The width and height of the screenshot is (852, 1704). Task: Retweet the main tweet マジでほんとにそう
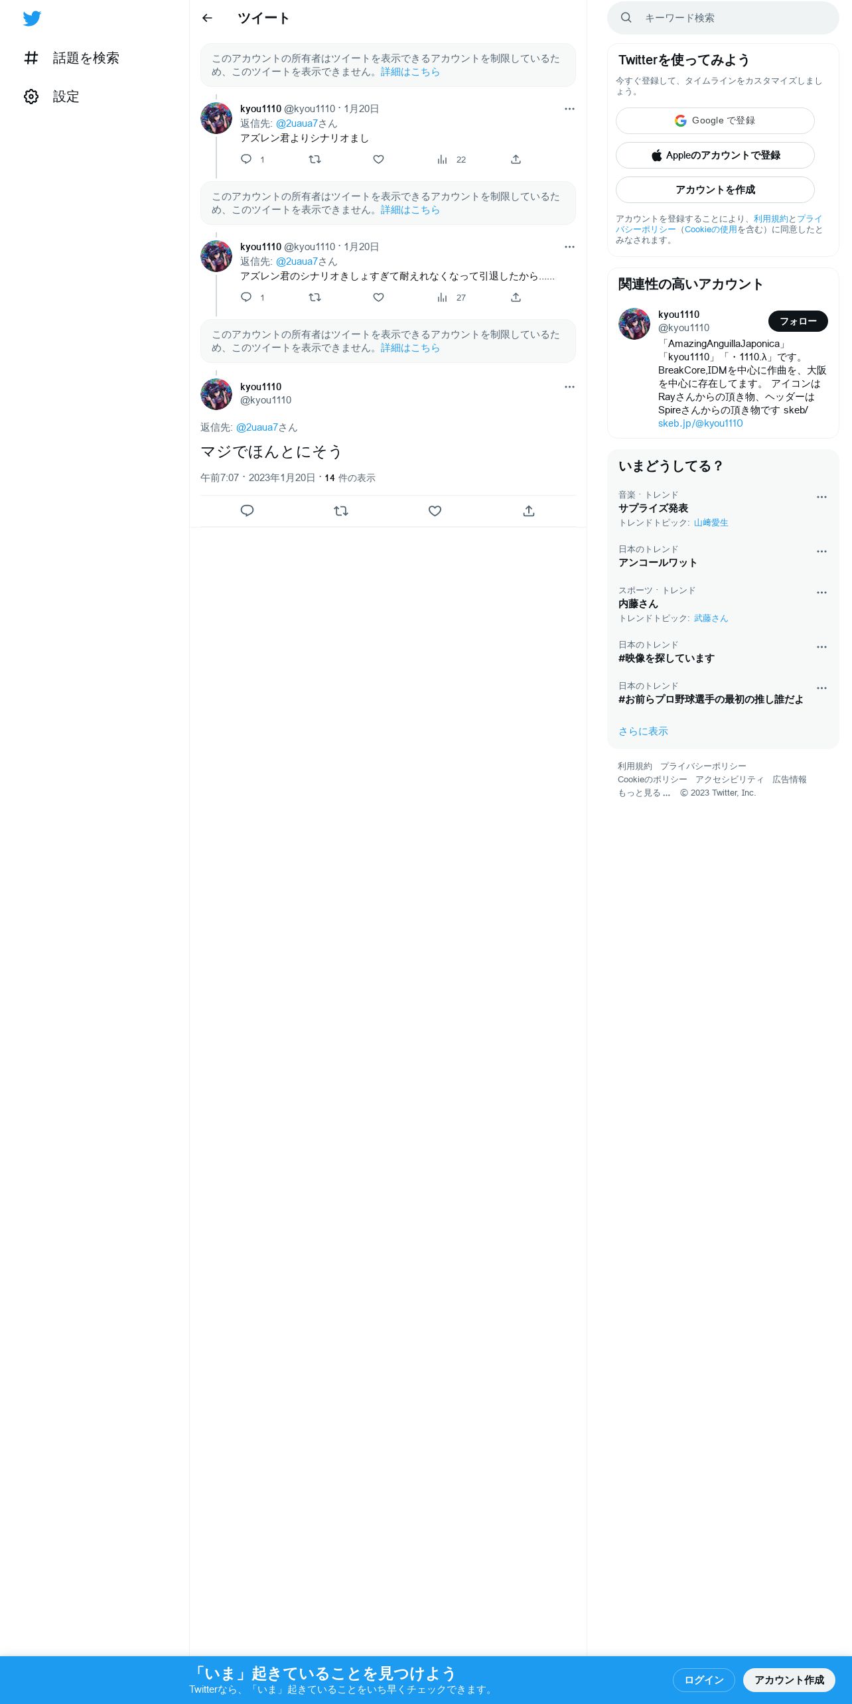tap(341, 510)
